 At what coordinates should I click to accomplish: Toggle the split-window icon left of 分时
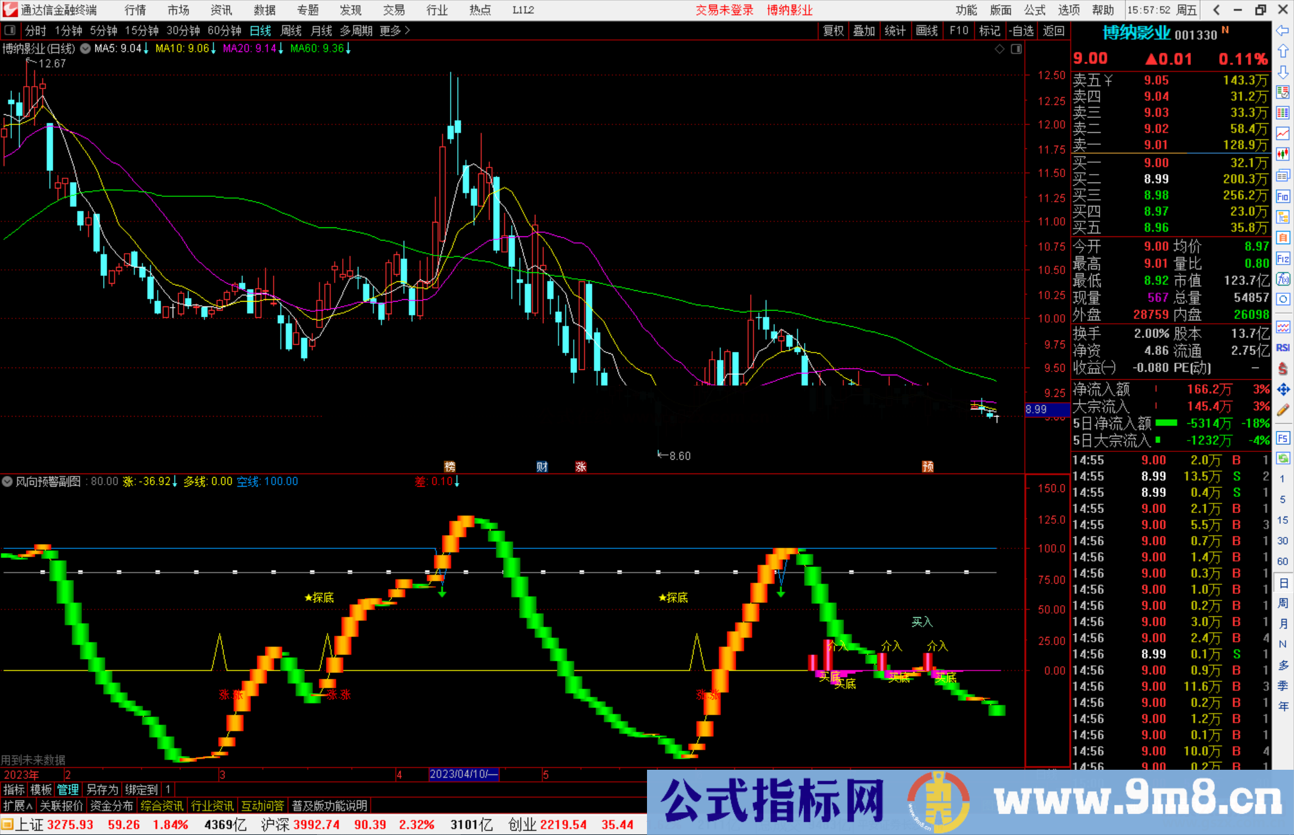coord(10,31)
